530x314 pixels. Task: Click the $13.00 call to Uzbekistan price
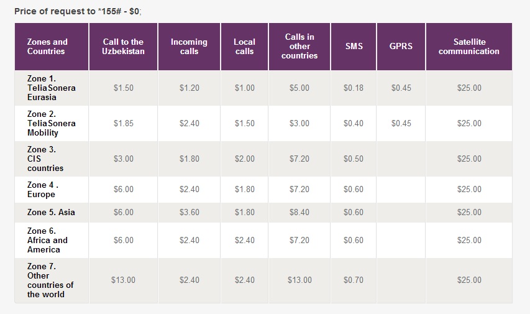pyautogui.click(x=123, y=280)
